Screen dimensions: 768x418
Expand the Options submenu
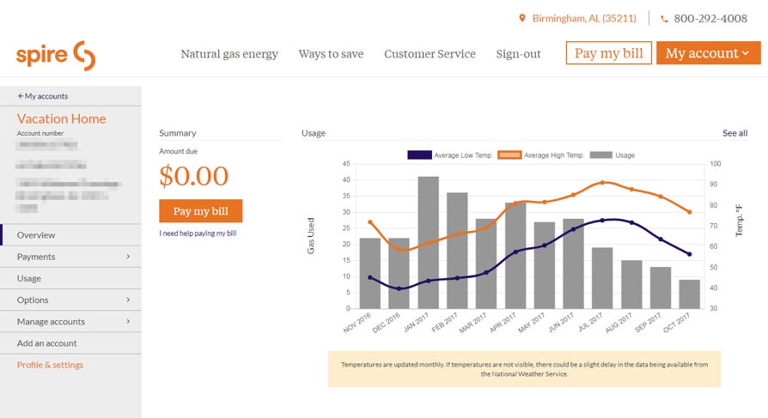point(128,300)
